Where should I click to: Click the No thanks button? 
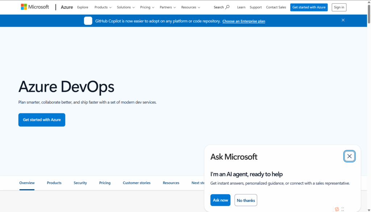point(246,200)
